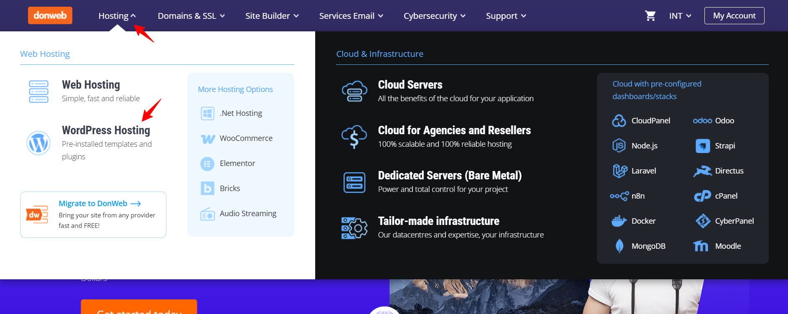Click '100% scalable and 100% reliable hosting'
This screenshot has height=314, width=788.
click(445, 144)
